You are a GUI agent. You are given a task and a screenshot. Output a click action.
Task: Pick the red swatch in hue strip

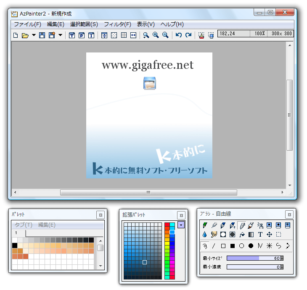[167, 225]
